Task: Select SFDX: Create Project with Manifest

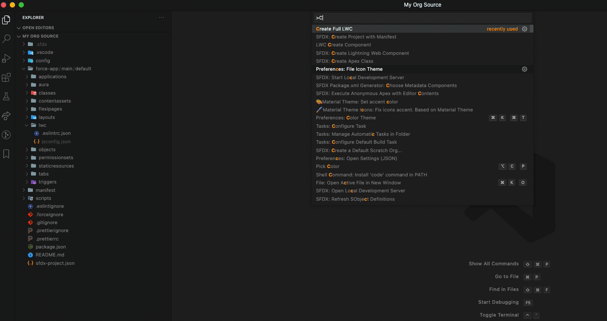Action: [x=421, y=37]
